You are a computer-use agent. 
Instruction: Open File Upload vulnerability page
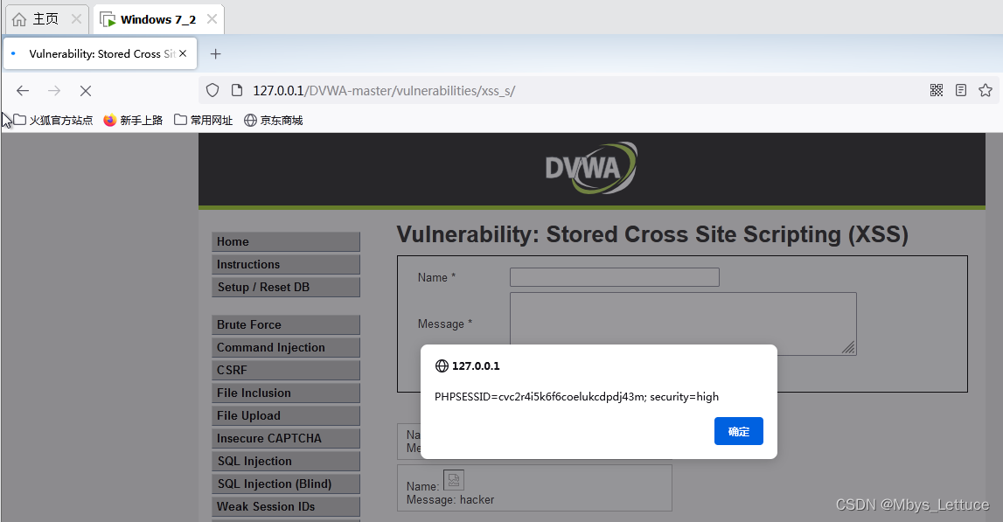click(x=286, y=415)
